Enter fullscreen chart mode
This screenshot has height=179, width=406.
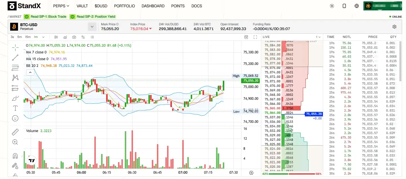coord(255,37)
